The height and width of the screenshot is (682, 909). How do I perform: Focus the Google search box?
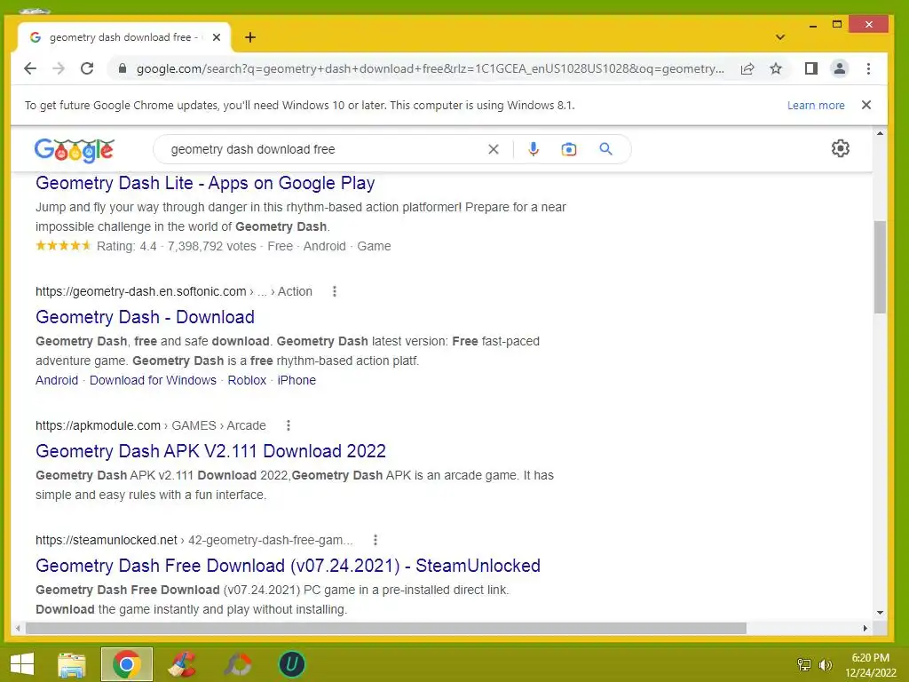point(325,149)
